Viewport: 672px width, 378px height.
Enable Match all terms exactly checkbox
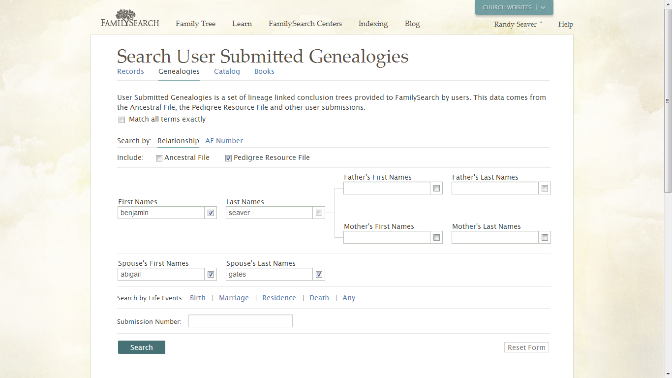point(122,120)
